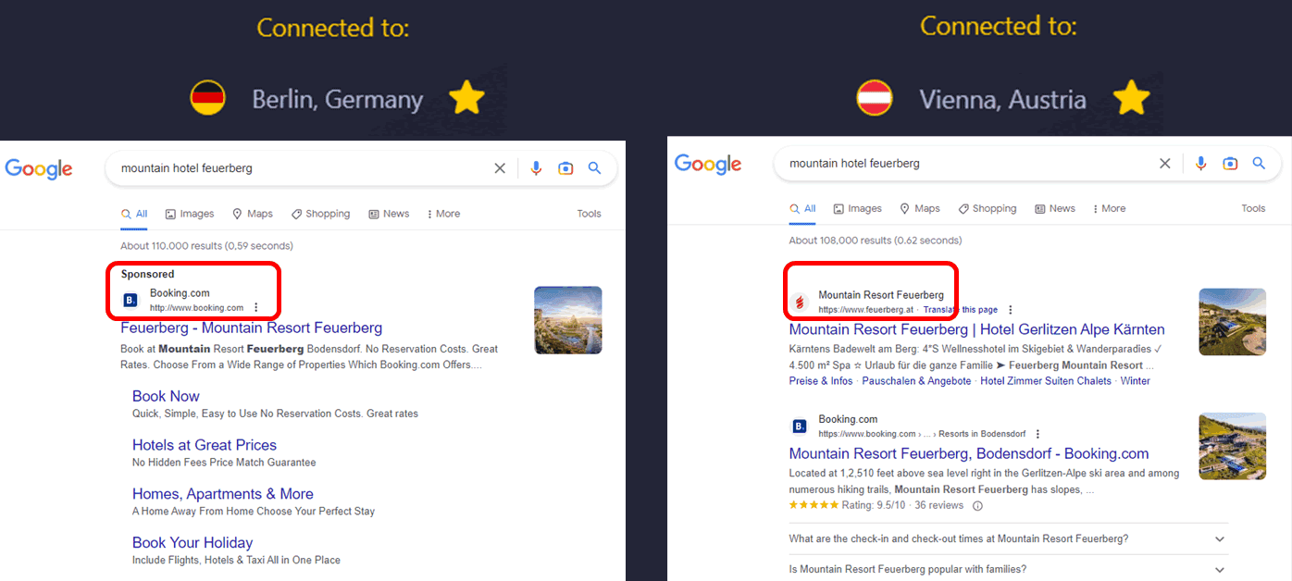
Task: Toggle the star next to Vienna, Austria
Action: pos(1131,96)
